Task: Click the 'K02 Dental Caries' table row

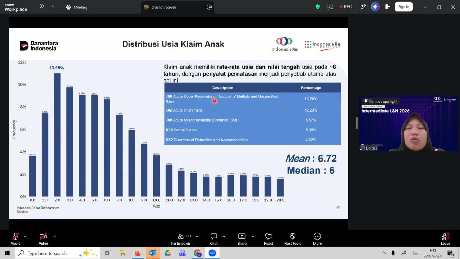Action: tap(252, 130)
